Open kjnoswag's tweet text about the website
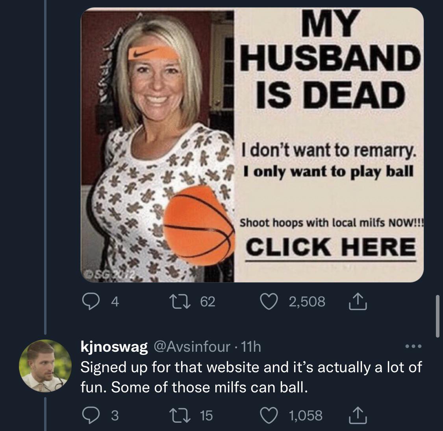The width and height of the screenshot is (443, 431). [x=251, y=377]
